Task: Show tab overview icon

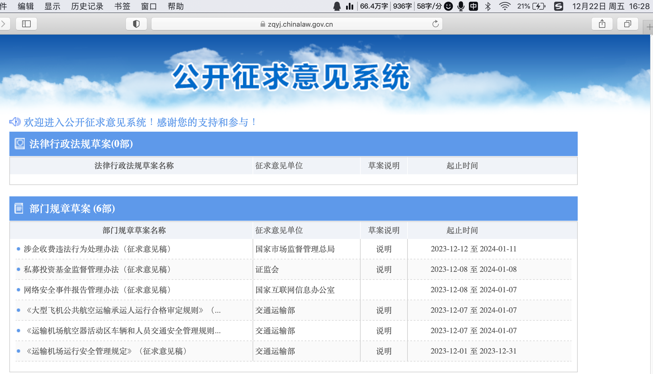Action: point(627,24)
